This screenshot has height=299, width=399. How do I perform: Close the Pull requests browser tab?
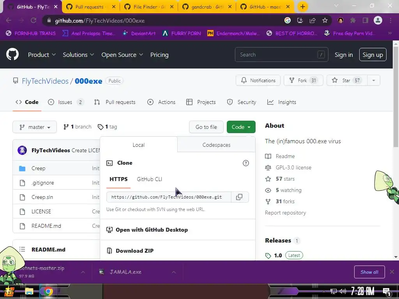pos(114,7)
